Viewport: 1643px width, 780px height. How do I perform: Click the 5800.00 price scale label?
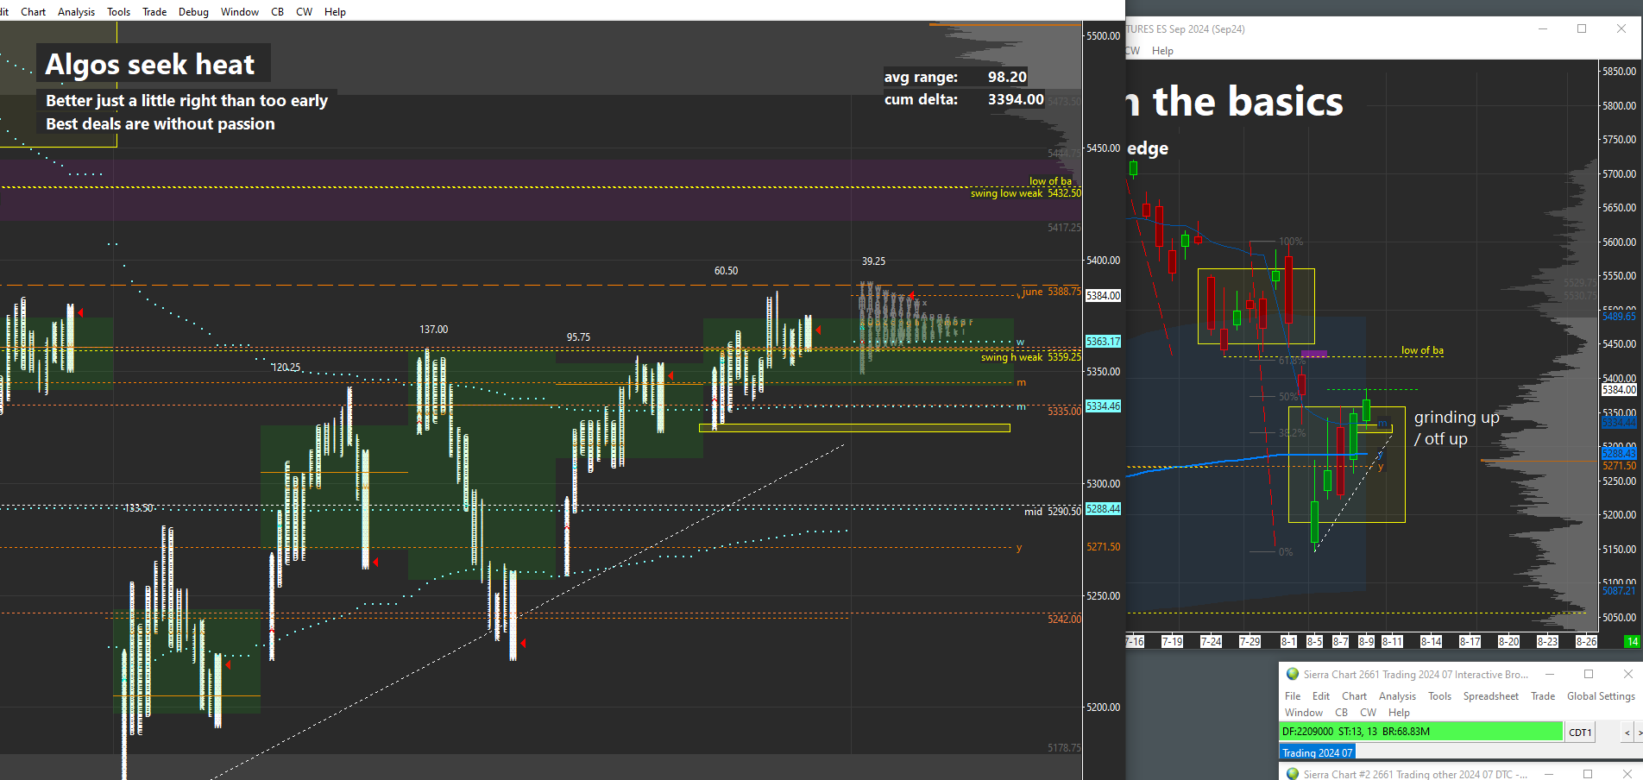[1619, 106]
